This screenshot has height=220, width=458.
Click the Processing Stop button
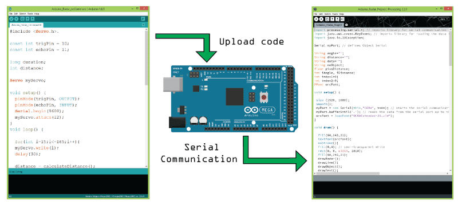pyautogui.click(x=321, y=19)
